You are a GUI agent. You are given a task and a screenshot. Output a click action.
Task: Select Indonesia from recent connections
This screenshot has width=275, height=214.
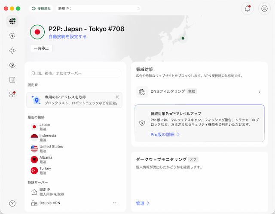[x=47, y=138]
